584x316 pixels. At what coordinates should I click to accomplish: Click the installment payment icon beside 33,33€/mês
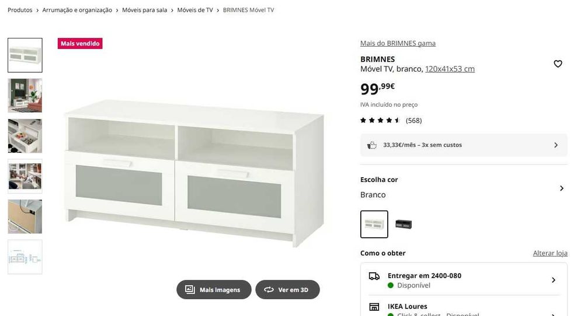pos(371,145)
